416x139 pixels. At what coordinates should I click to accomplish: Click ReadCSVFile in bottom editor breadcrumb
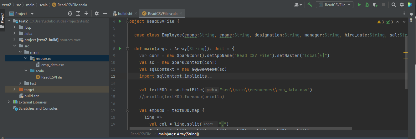coord(141,134)
